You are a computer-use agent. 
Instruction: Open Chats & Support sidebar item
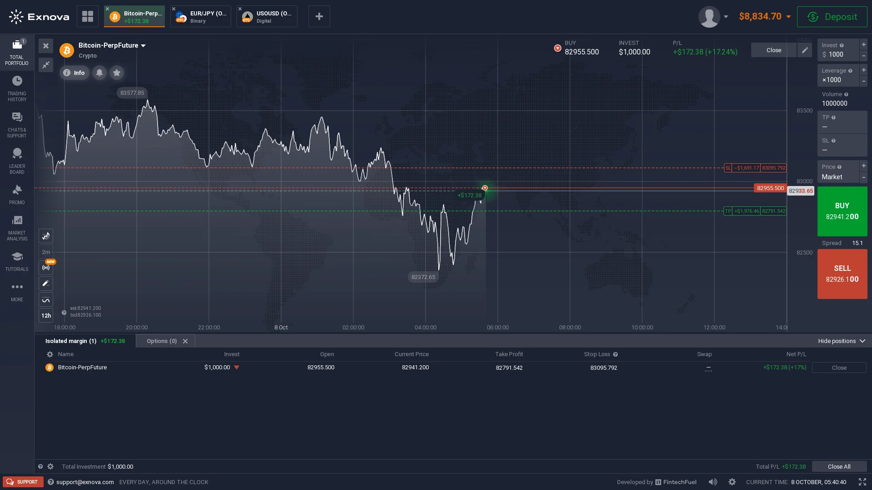click(17, 125)
